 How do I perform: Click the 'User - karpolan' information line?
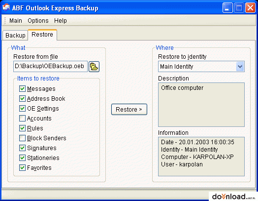pyautogui.click(x=182, y=164)
